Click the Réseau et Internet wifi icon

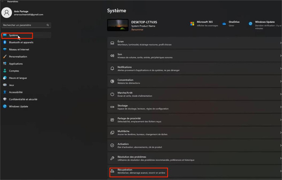pos(5,49)
